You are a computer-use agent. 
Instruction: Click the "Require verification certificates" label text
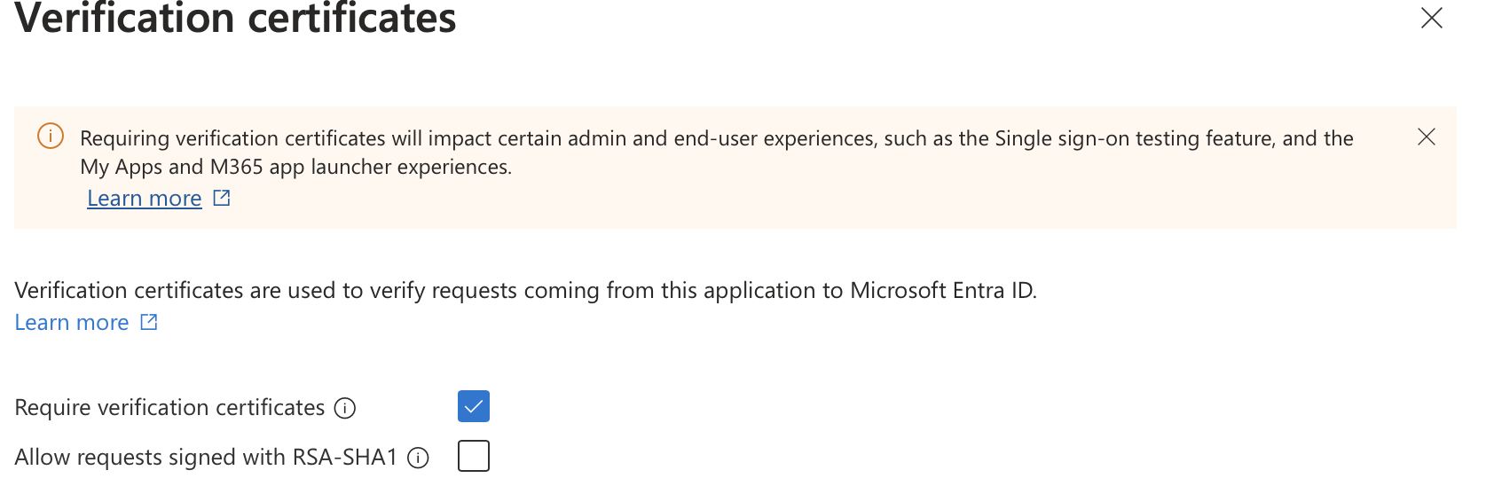169,408
